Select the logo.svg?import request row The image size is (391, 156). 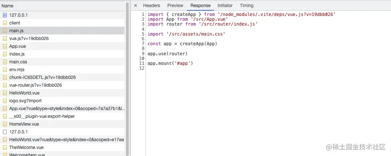pos(62,101)
